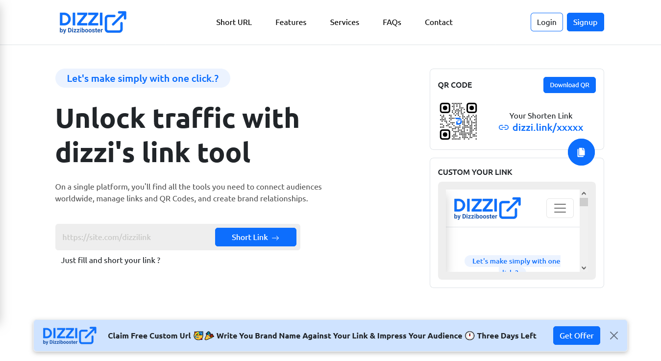Click the Signup button
This screenshot has width=661, height=361.
(585, 22)
